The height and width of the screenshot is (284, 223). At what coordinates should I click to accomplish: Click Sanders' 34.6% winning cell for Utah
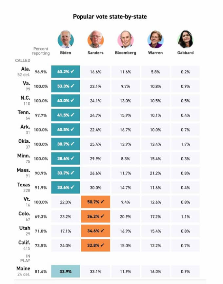(95, 231)
